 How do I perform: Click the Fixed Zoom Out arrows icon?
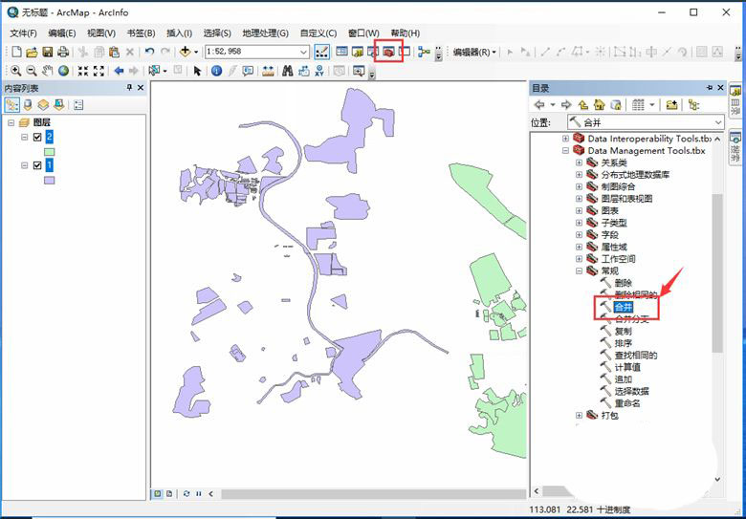click(x=99, y=71)
